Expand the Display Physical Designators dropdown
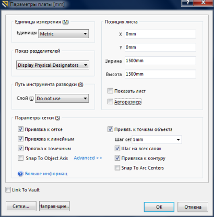214x217 pixels. (x=53, y=65)
